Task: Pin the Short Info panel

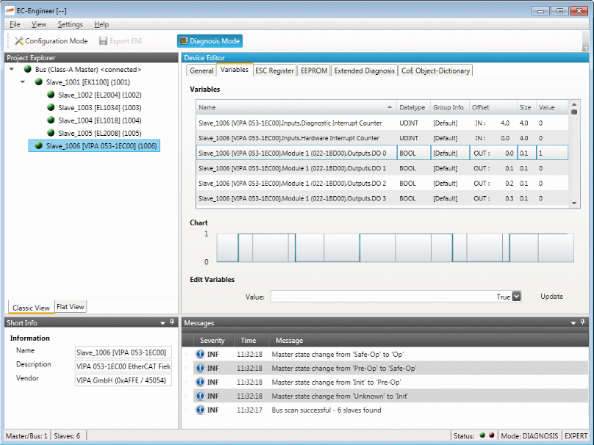Action: [x=172, y=322]
